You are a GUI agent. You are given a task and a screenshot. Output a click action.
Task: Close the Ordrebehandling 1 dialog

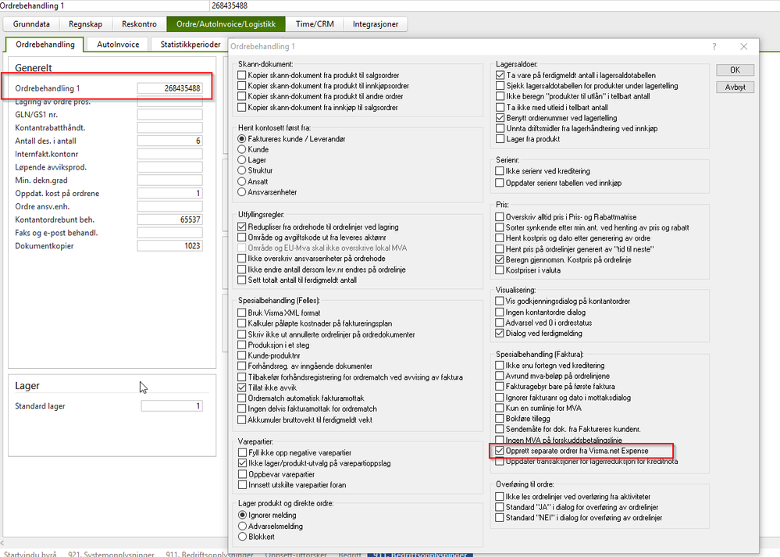click(743, 46)
